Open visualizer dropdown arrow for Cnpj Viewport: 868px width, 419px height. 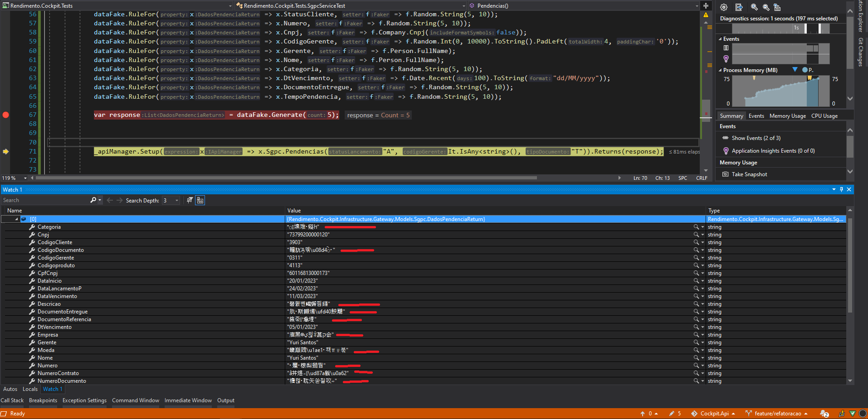point(703,235)
